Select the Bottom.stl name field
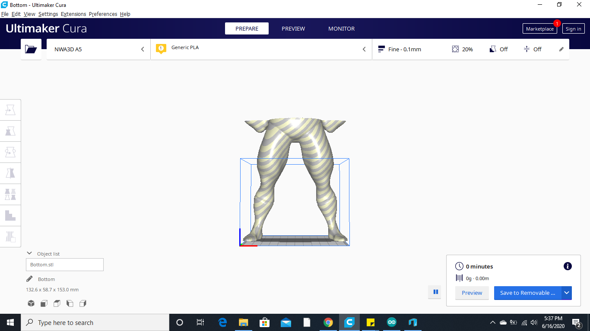Image resolution: width=590 pixels, height=331 pixels. [64, 264]
